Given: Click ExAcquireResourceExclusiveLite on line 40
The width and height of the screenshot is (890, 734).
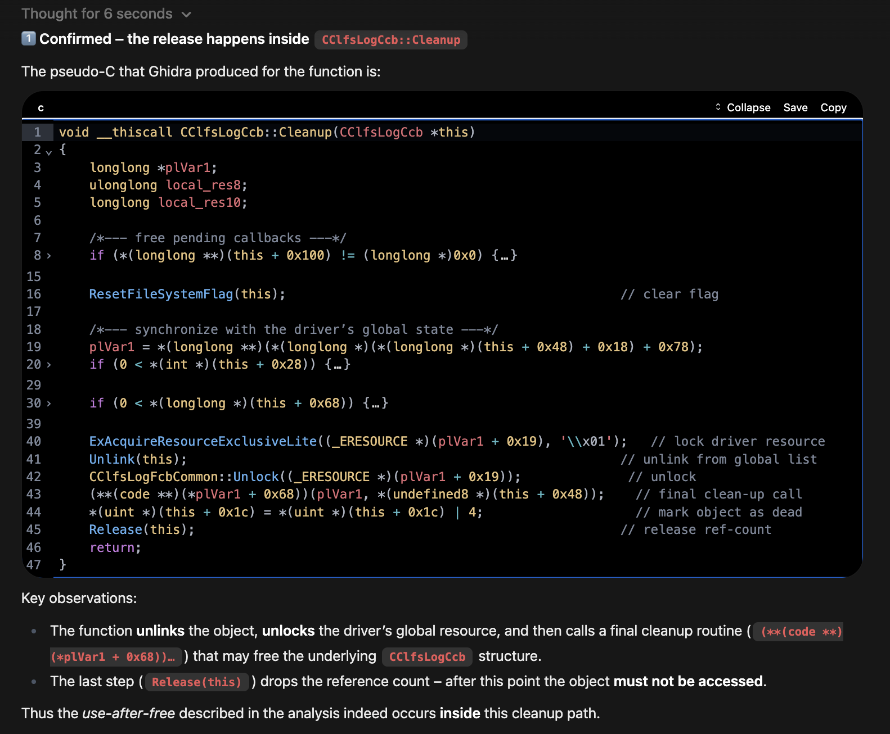Looking at the screenshot, I should [203, 441].
